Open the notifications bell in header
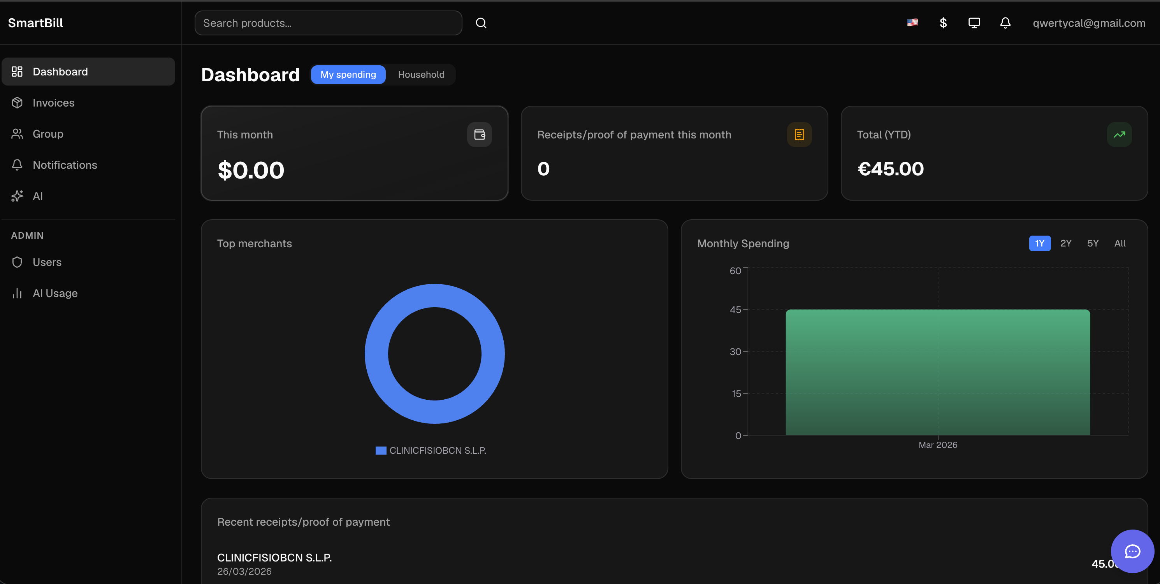The image size is (1160, 584). tap(1005, 23)
